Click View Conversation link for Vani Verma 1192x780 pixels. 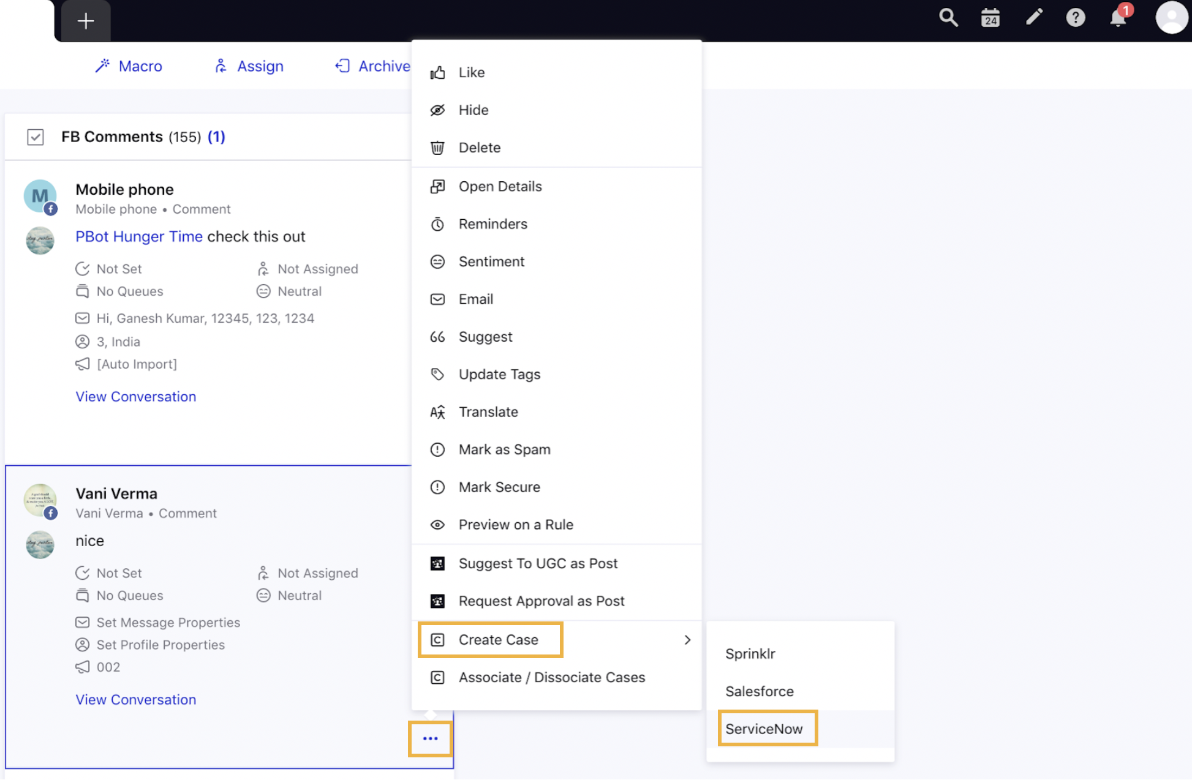[x=136, y=698]
